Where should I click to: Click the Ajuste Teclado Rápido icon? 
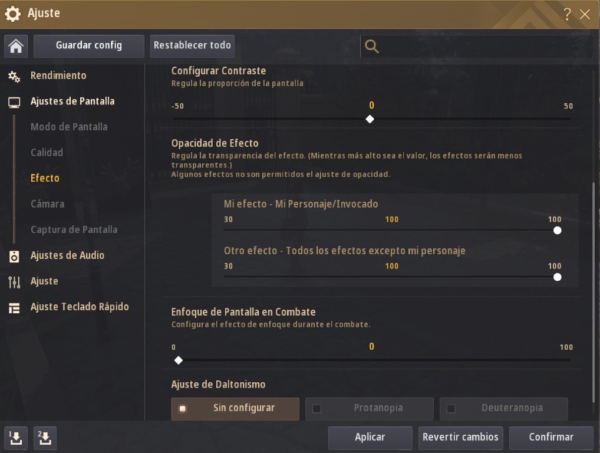[15, 307]
